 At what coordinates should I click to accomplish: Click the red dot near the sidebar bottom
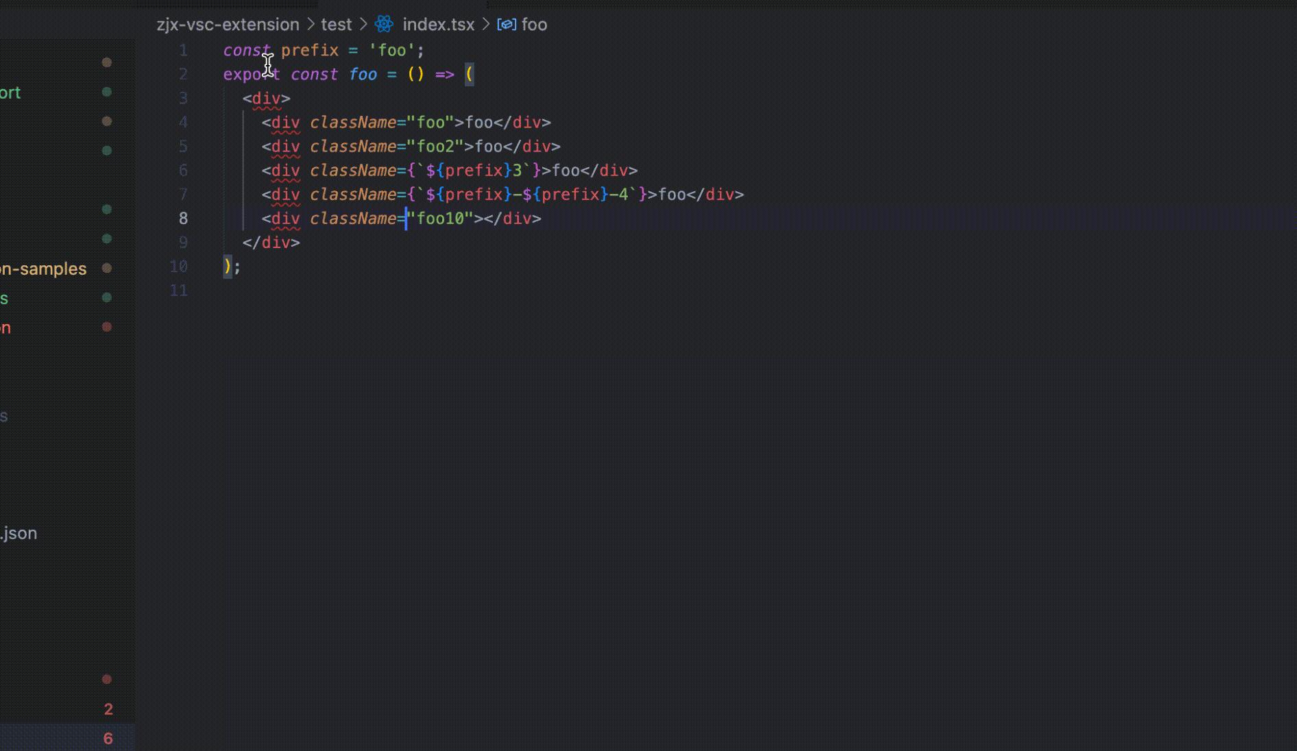(106, 680)
